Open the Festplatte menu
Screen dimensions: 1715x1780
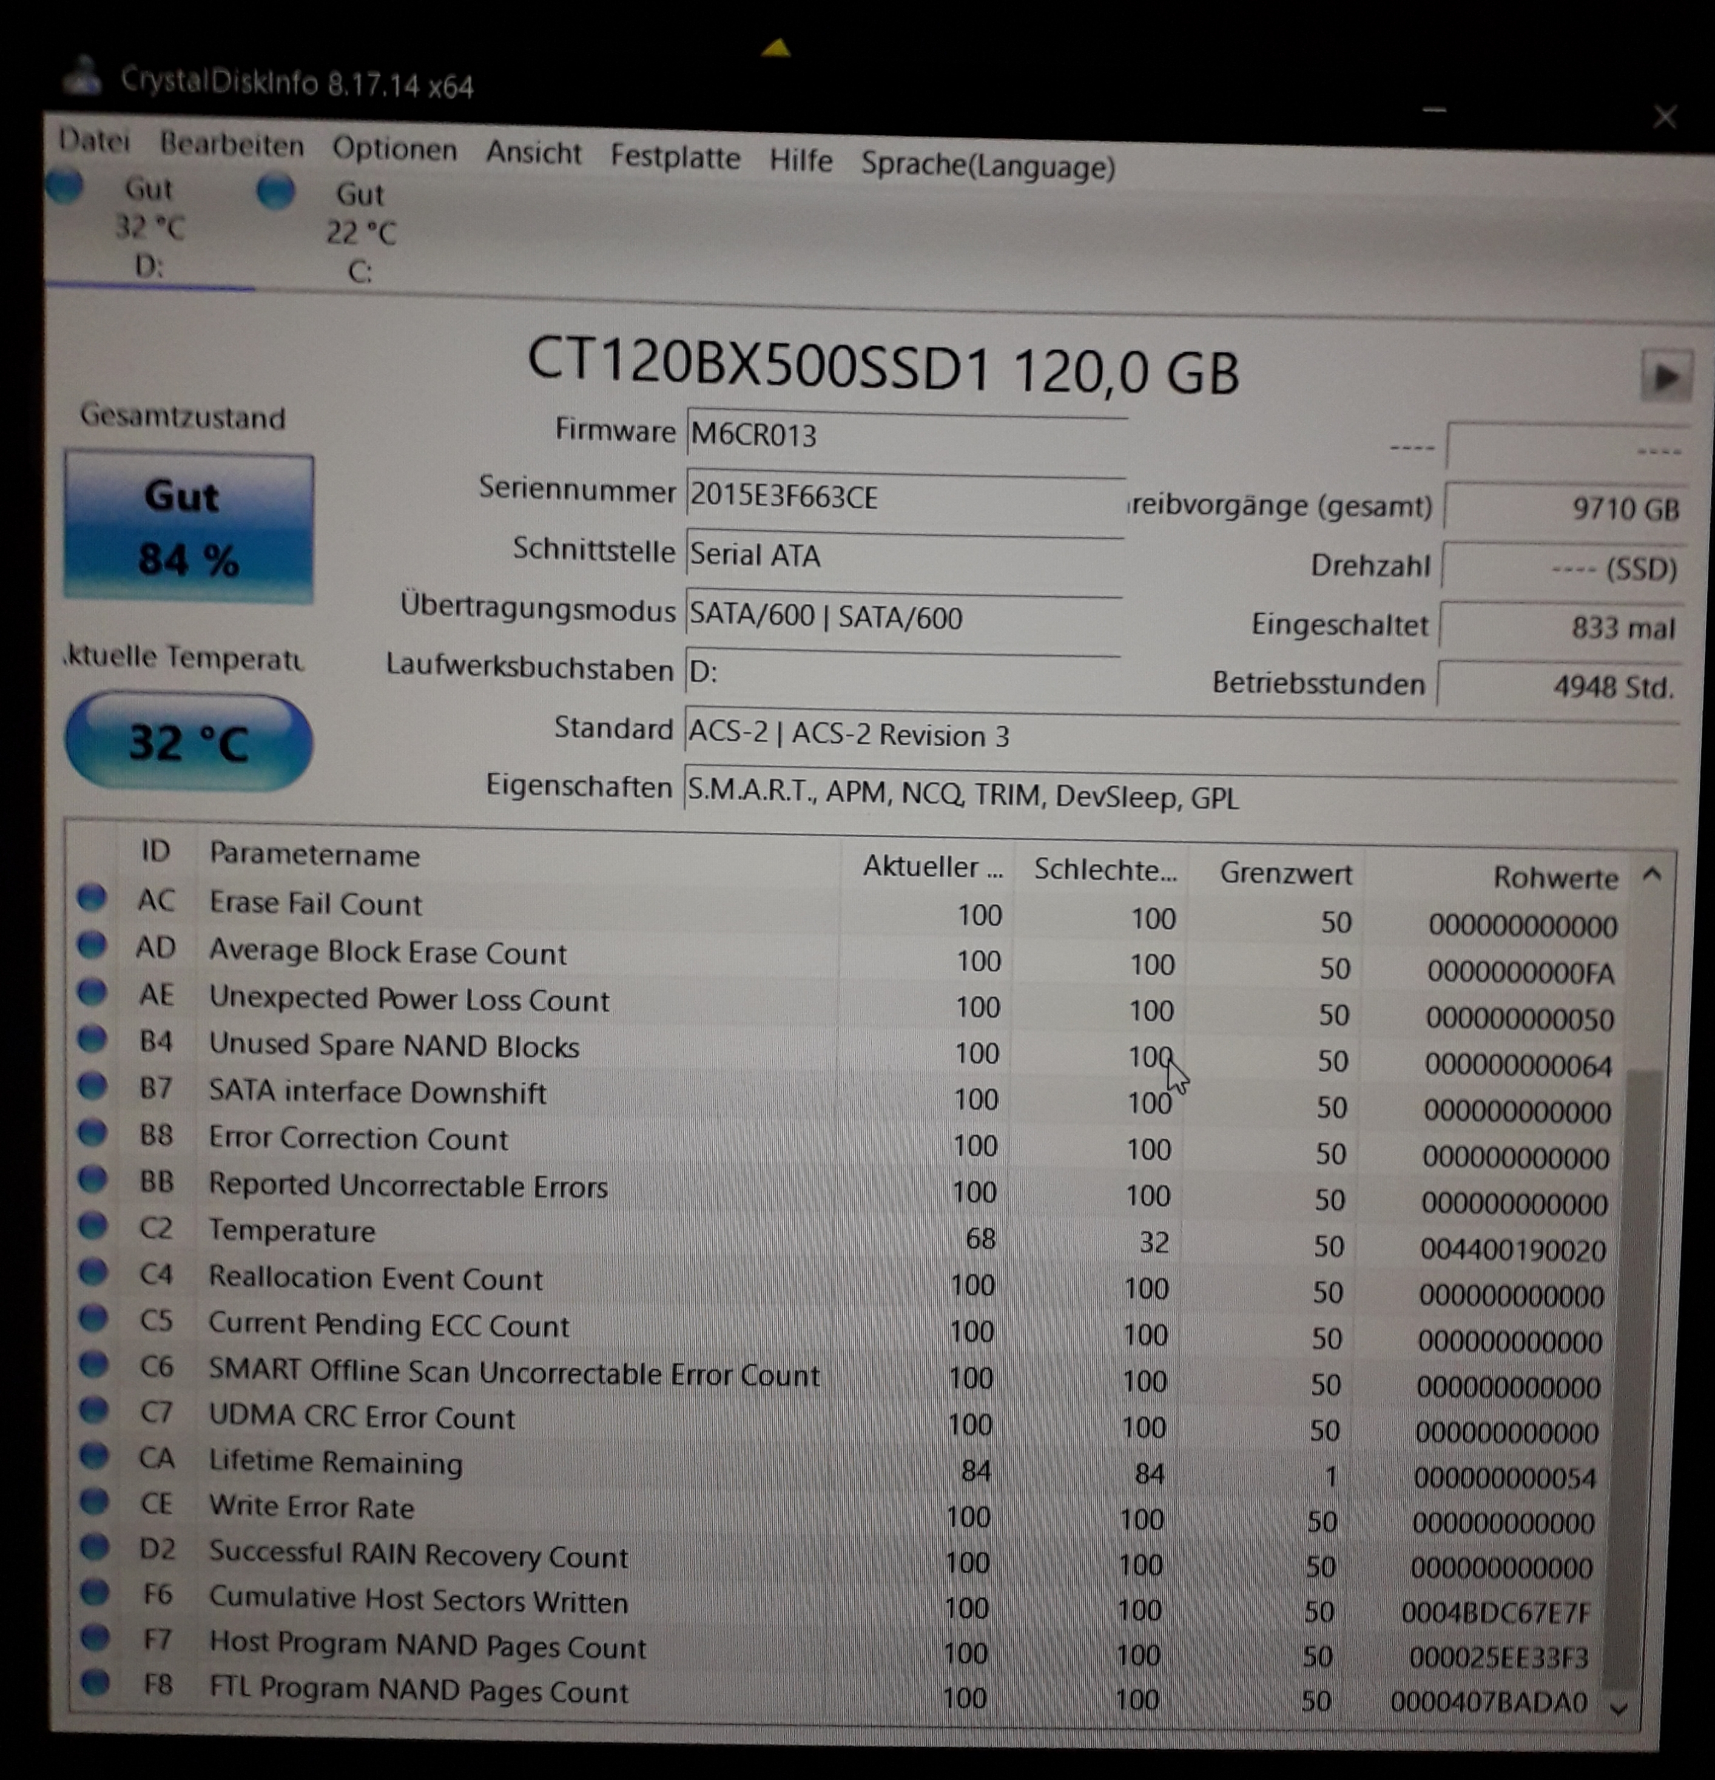tap(675, 157)
